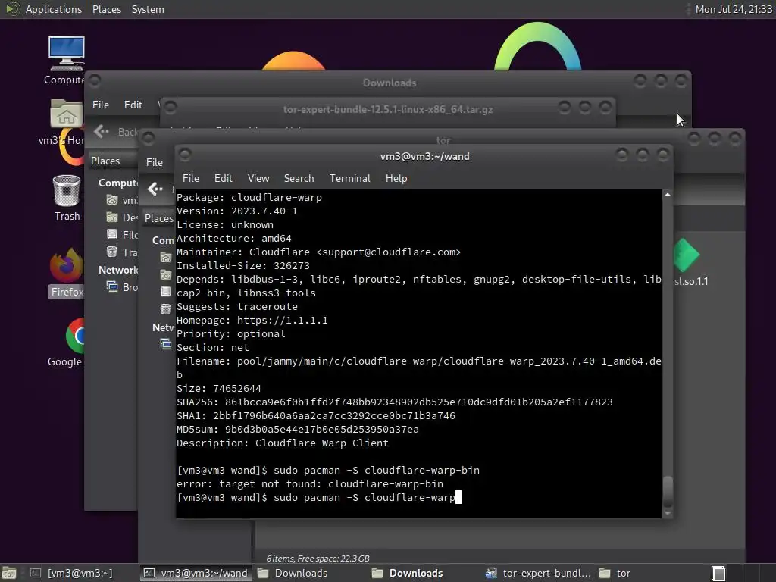Click the Desktop folder icon in Downloads sidebar
The image size is (776, 582).
(x=112, y=217)
